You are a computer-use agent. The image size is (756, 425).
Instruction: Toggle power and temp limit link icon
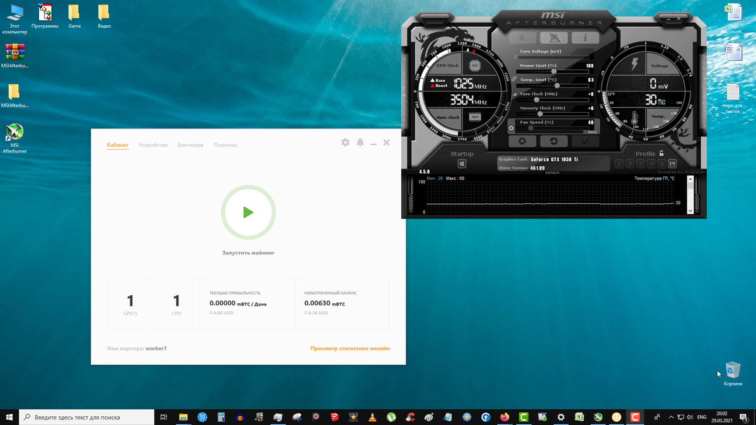[515, 79]
